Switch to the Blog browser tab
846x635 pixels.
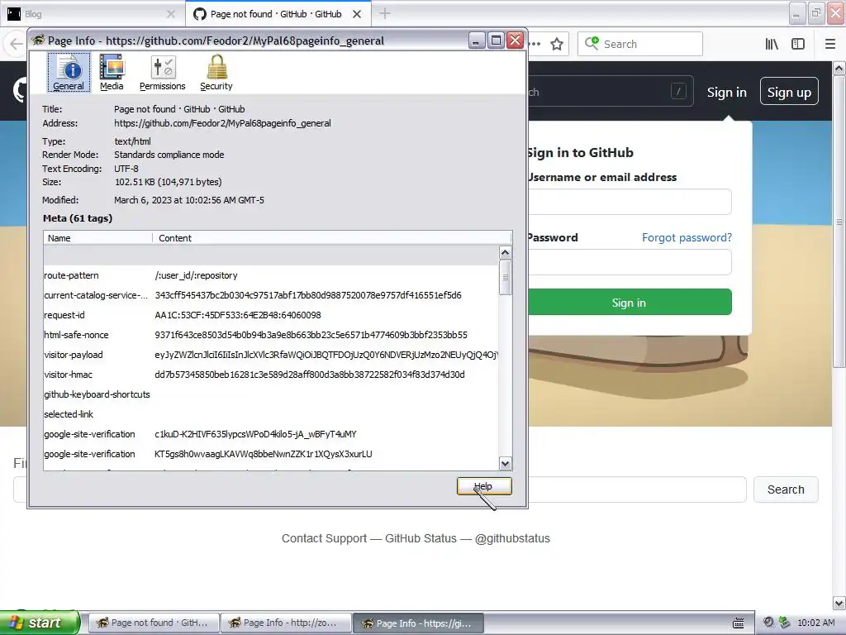click(x=92, y=14)
